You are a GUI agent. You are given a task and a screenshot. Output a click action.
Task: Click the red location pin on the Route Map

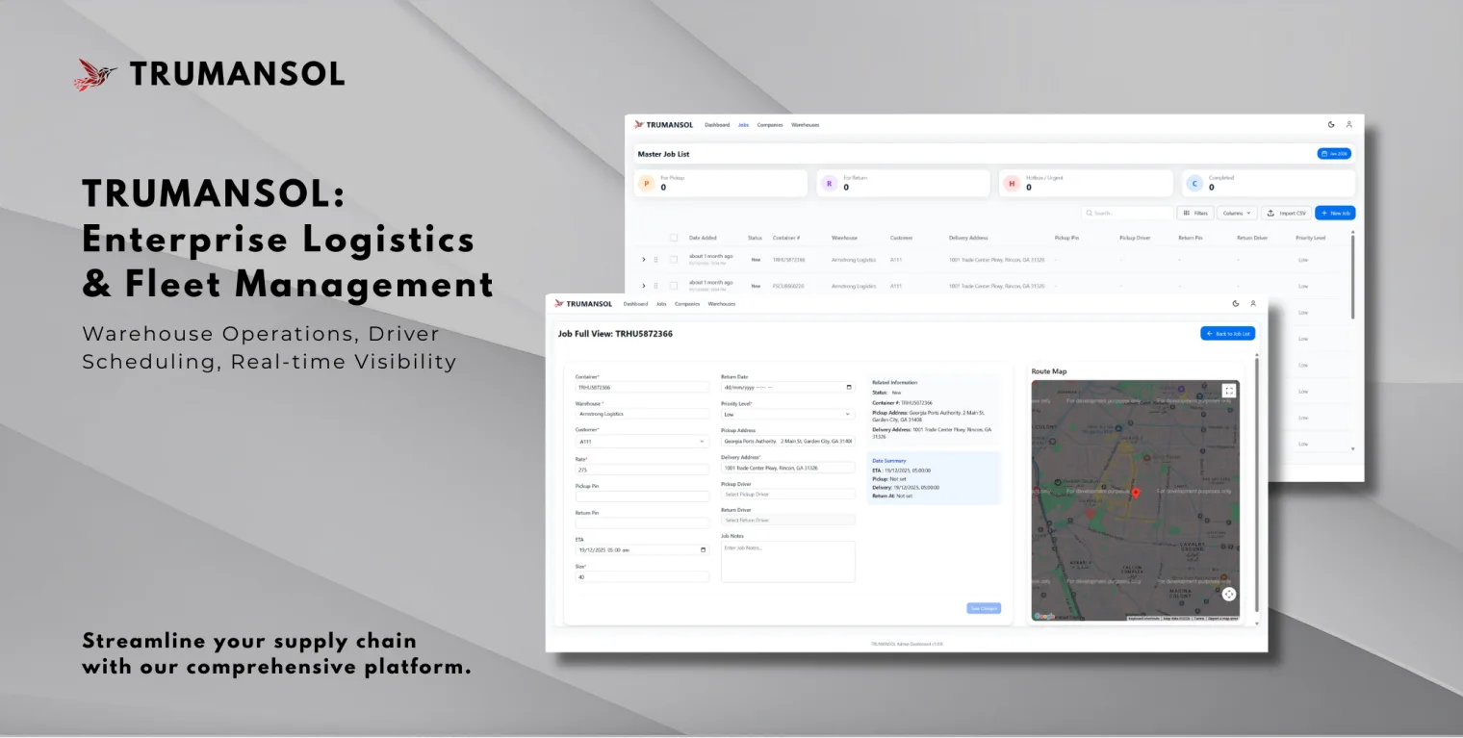point(1136,494)
